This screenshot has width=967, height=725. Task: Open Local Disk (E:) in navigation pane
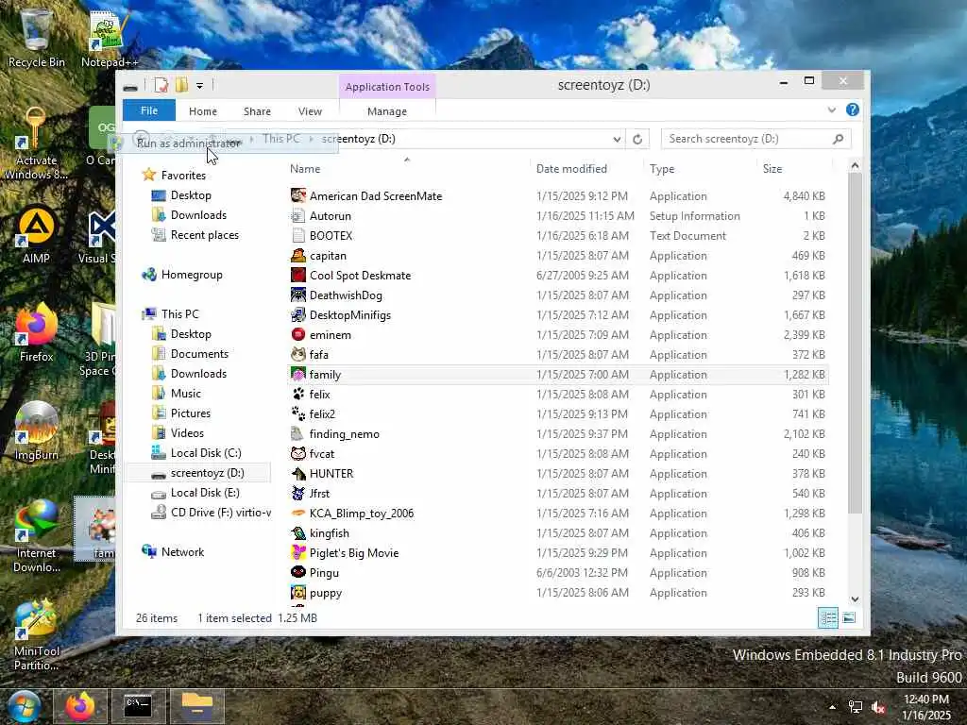pos(205,493)
